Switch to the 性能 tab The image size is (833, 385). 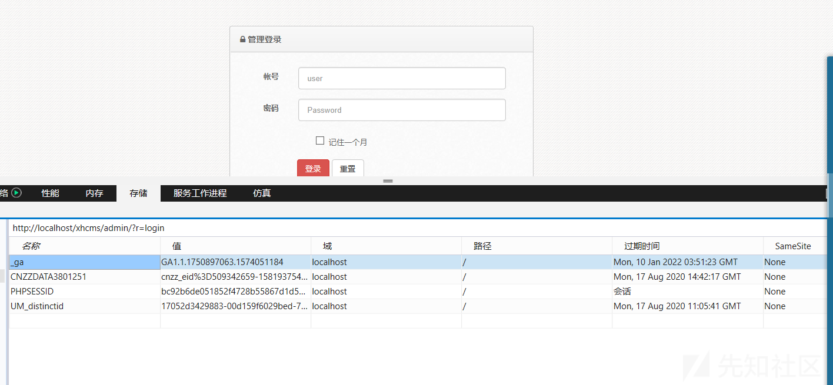pos(50,193)
